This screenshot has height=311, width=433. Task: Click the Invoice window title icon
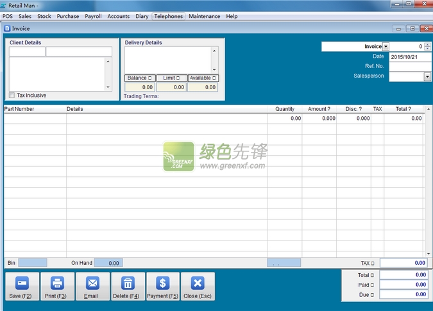pyautogui.click(x=7, y=28)
